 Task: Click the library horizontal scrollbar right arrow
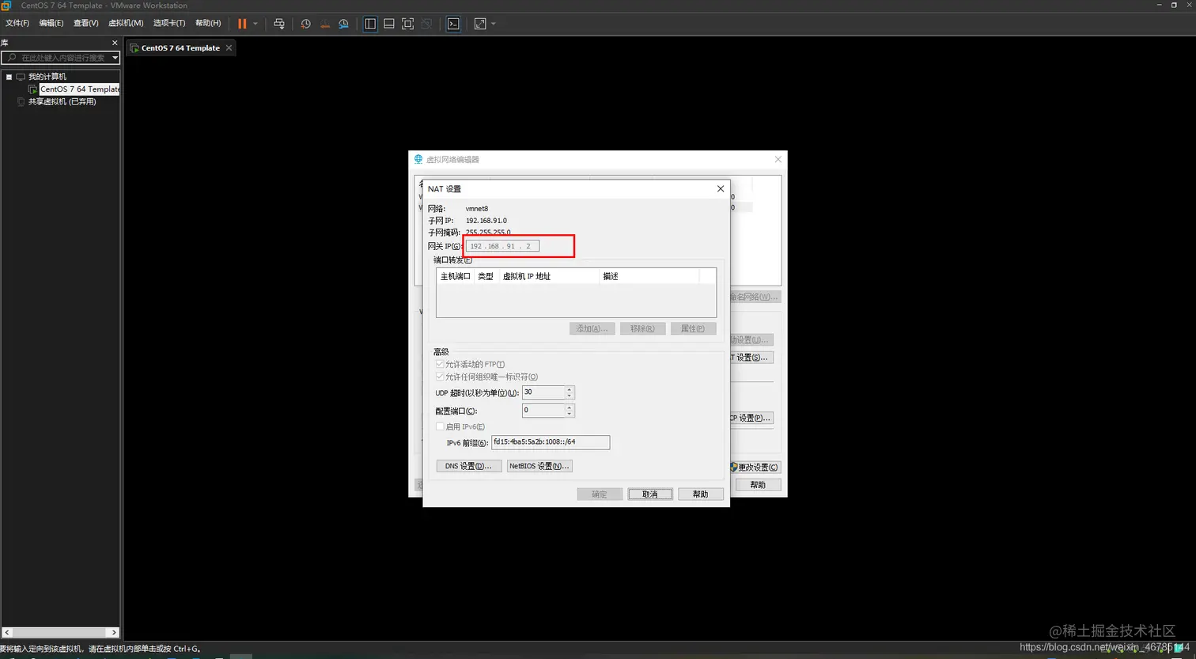coord(115,632)
